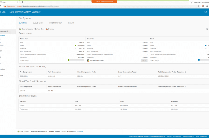The width and height of the screenshot is (209, 138).
Task: Open the settings gear beside Space Usage
Action: 207,29
